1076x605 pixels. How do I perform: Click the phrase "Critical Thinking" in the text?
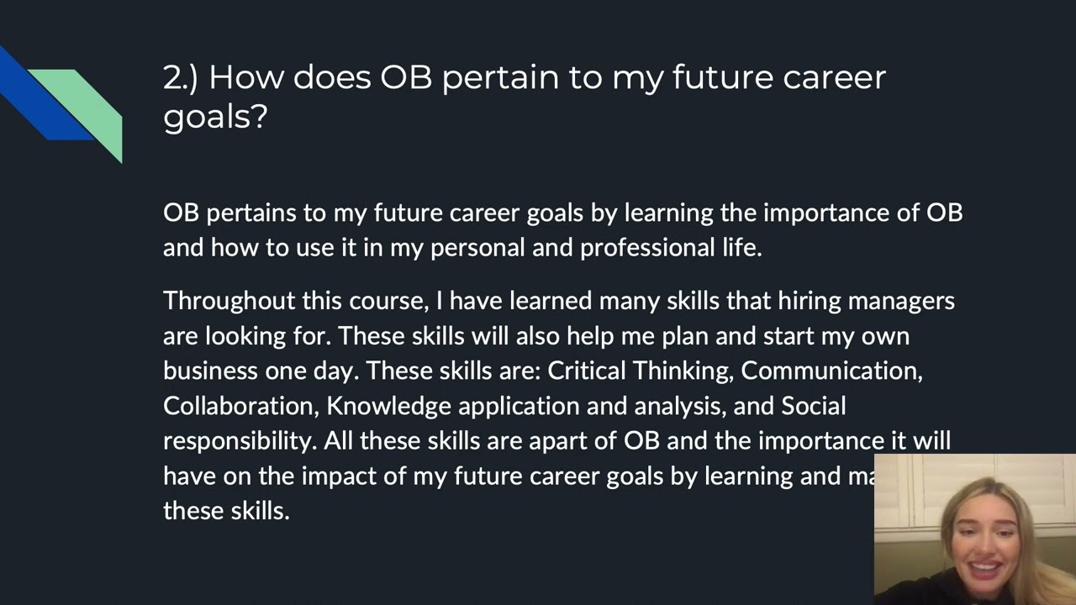click(x=639, y=371)
